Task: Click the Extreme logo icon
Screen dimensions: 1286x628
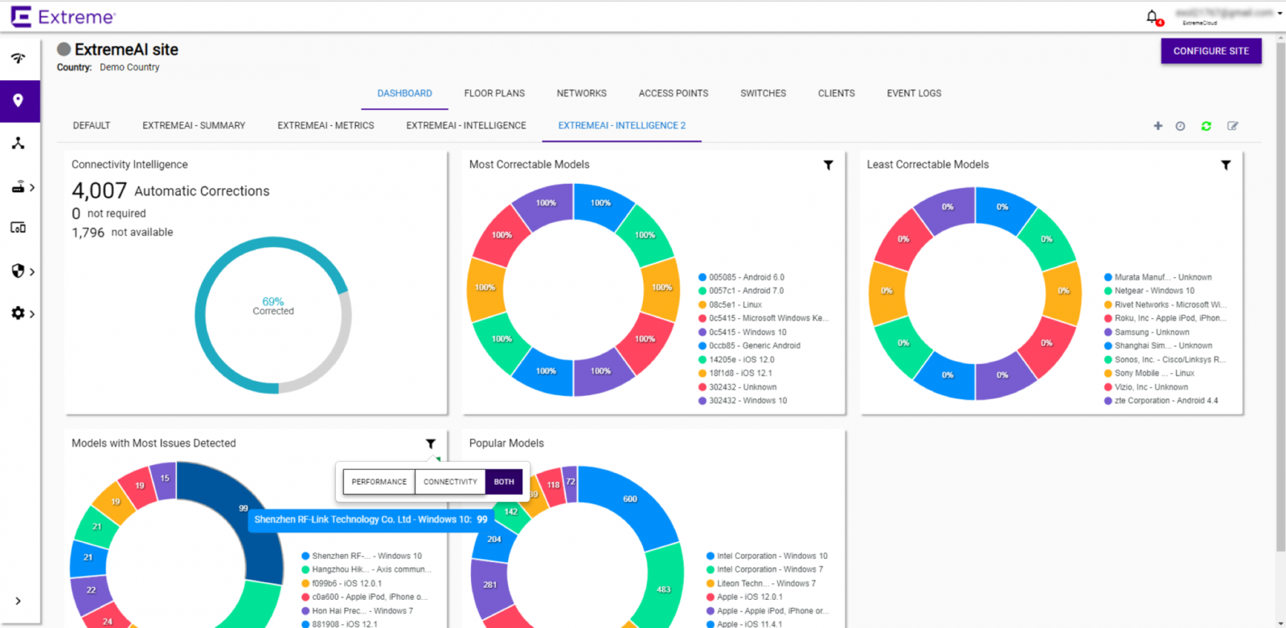Action: click(20, 17)
